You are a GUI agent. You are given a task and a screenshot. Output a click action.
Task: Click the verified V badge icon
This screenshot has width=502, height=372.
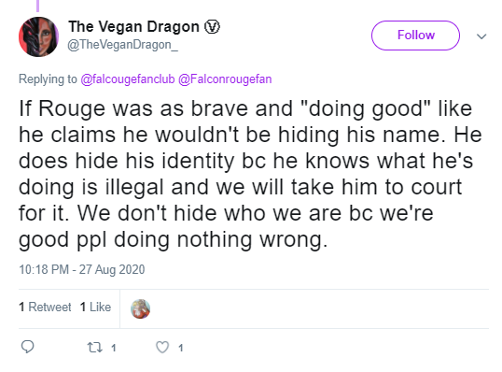pyautogui.click(x=212, y=26)
